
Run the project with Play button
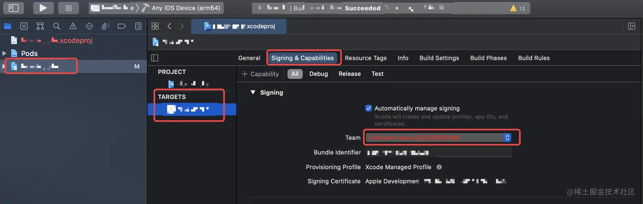click(43, 8)
